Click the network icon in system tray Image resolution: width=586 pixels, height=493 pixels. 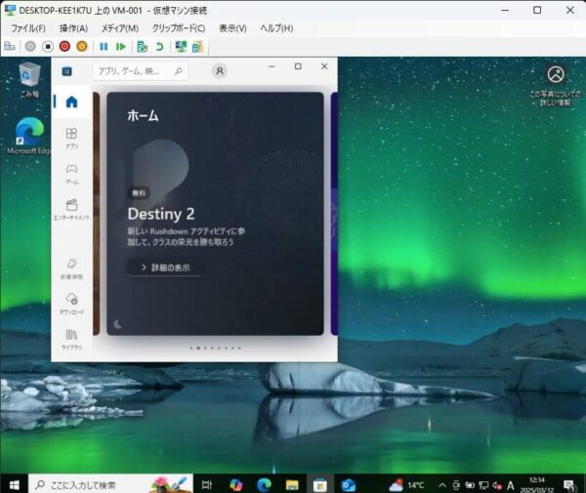click(483, 485)
